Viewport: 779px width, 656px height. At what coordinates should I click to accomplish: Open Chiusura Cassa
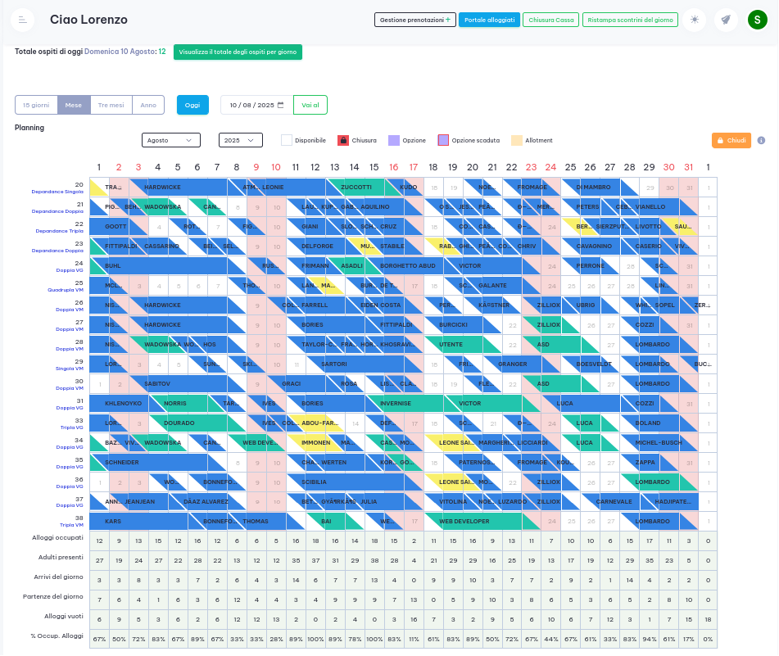[550, 20]
